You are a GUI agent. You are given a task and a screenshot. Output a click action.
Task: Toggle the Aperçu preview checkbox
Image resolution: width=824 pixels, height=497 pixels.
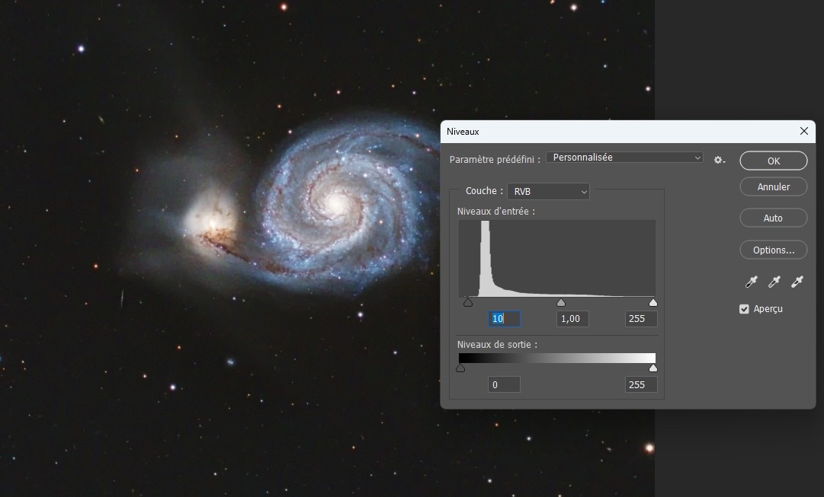click(x=744, y=309)
